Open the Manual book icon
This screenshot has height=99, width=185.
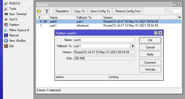(6, 35)
